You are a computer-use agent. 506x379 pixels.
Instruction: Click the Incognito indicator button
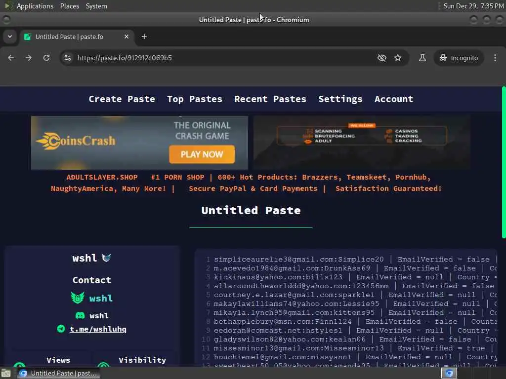click(459, 58)
